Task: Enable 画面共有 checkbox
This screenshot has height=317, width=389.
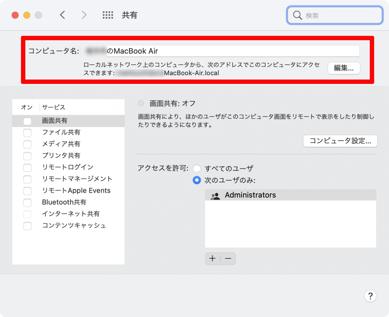Action: click(28, 121)
